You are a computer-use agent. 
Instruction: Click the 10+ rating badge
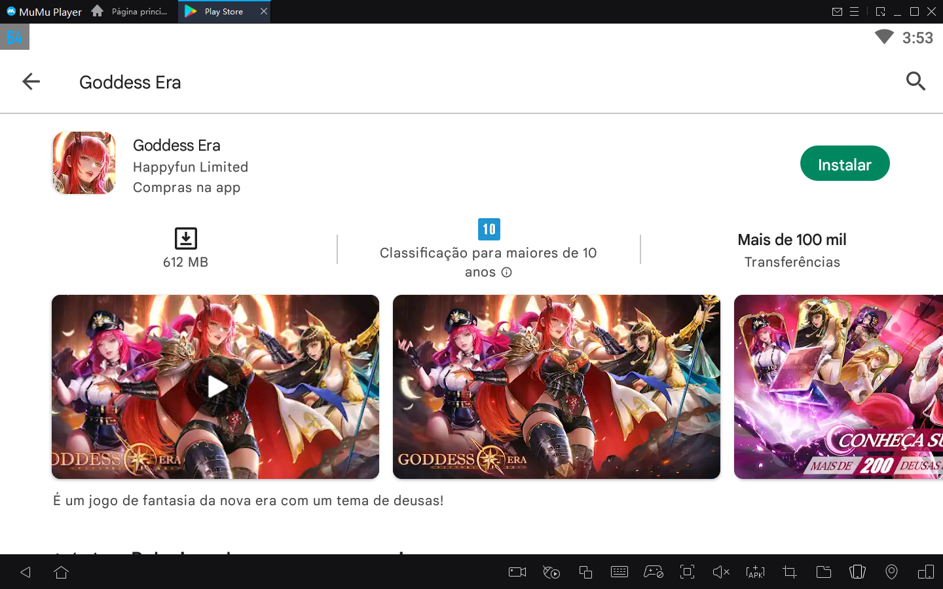(489, 229)
